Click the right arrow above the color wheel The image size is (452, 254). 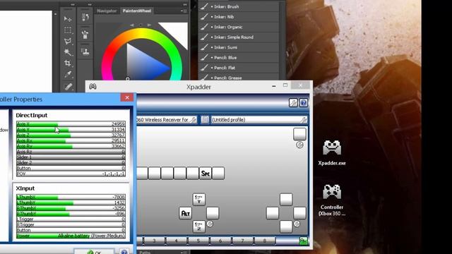(149, 25)
